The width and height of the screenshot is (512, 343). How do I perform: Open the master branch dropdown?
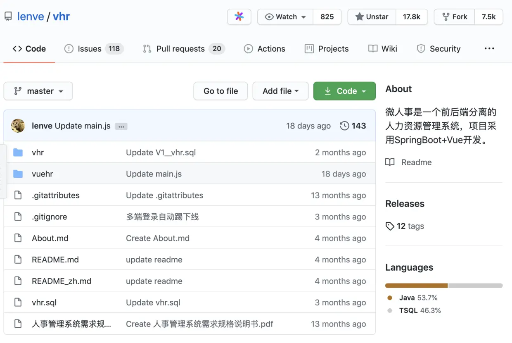point(38,91)
